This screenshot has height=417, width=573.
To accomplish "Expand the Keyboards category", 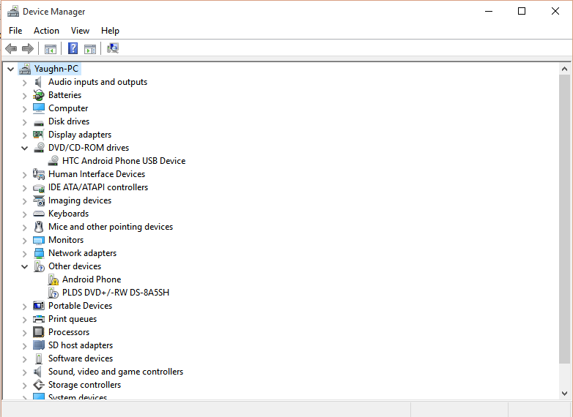I will click(24, 214).
